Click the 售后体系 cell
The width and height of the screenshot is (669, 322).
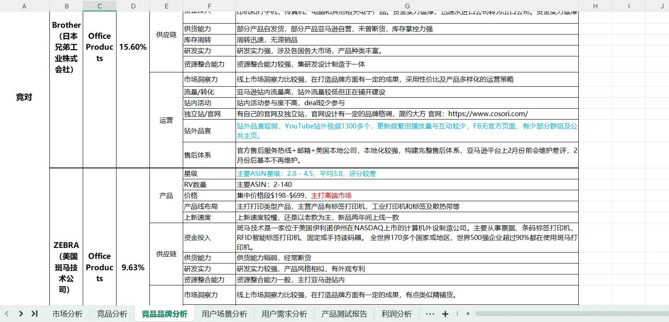point(209,155)
